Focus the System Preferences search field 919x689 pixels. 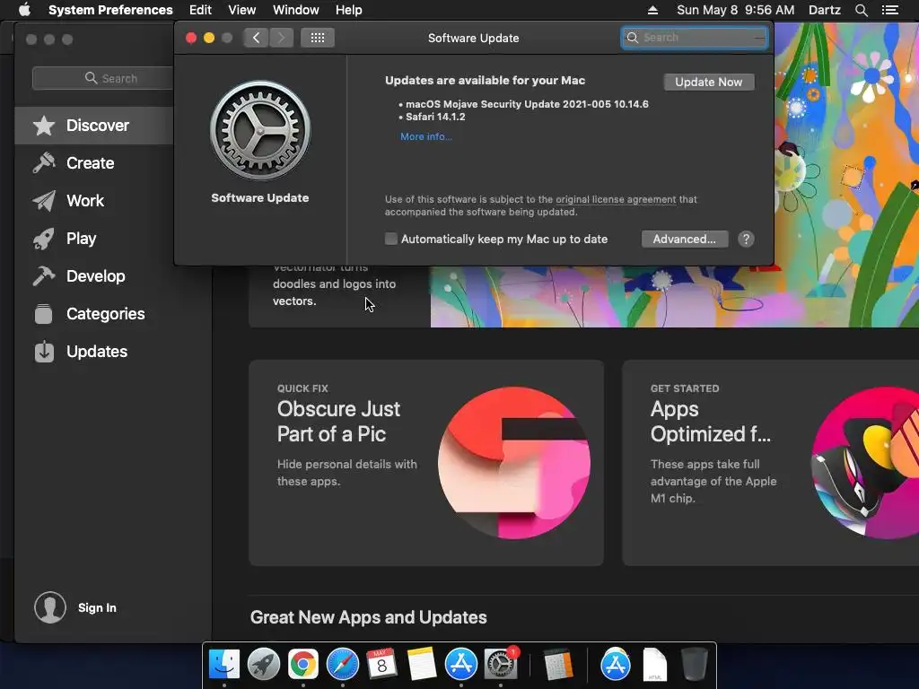coord(695,38)
